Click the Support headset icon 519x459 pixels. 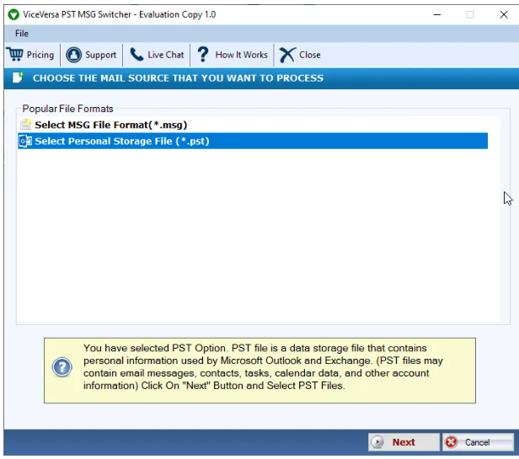point(74,55)
